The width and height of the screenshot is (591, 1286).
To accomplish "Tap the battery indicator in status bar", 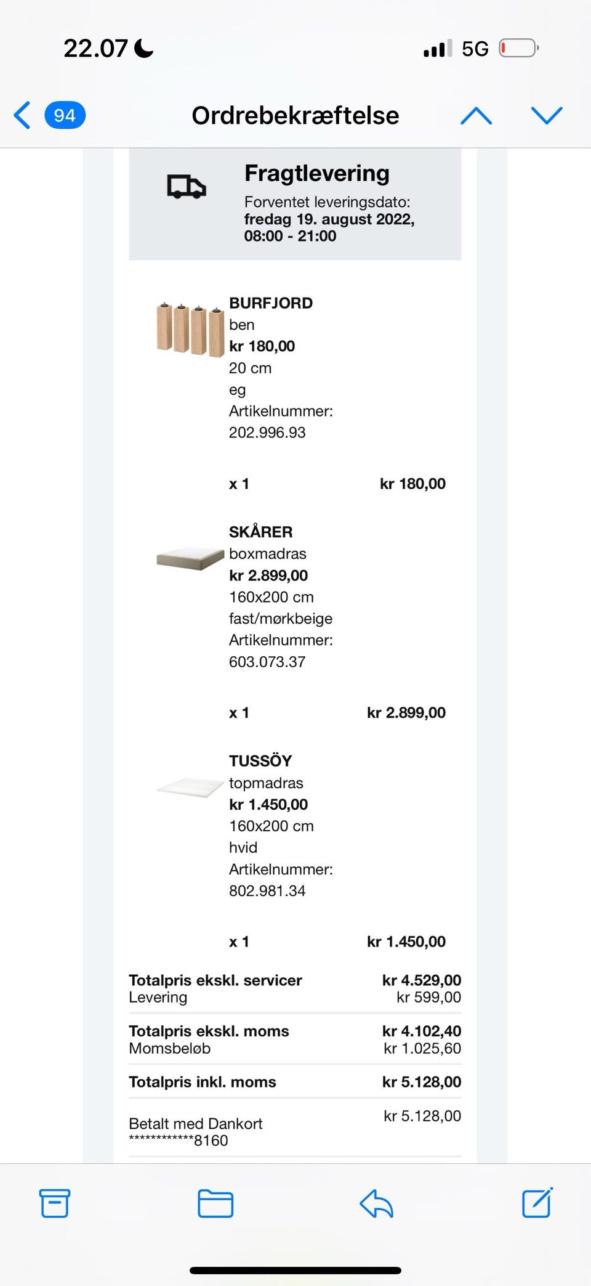I will click(x=518, y=48).
